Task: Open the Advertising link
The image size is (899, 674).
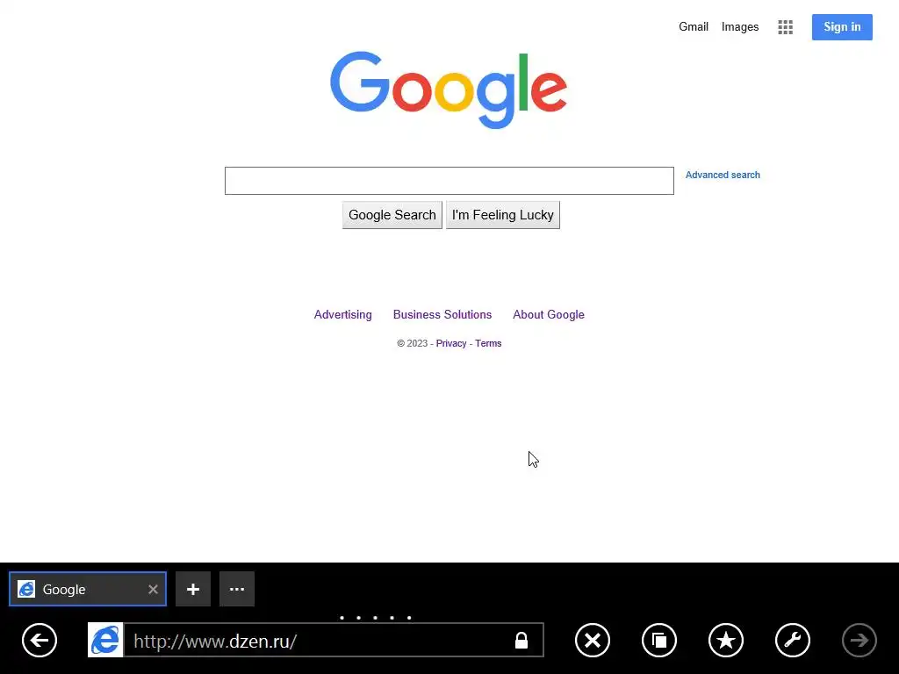Action: pyautogui.click(x=343, y=315)
